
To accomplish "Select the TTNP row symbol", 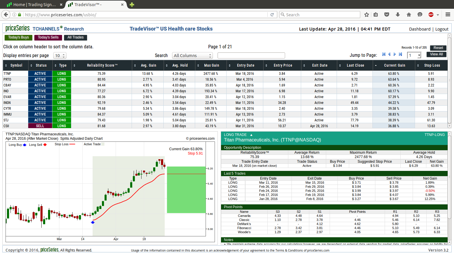I will coord(7,74).
